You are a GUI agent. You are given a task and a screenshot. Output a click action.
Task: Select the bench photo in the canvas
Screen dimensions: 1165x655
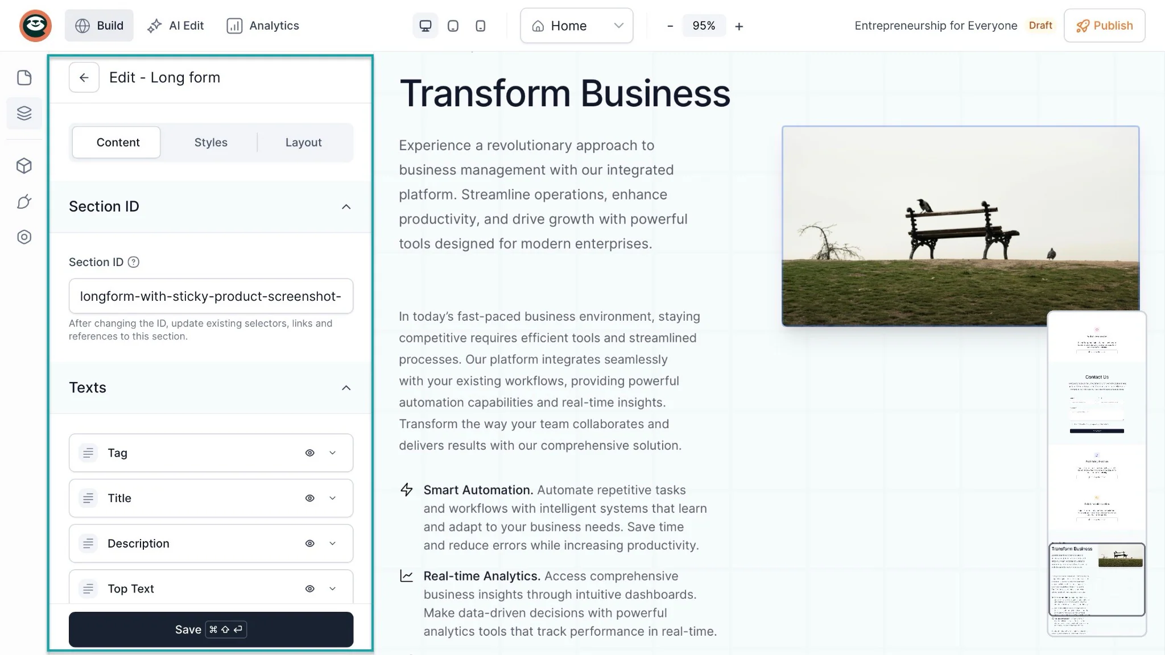tap(960, 226)
